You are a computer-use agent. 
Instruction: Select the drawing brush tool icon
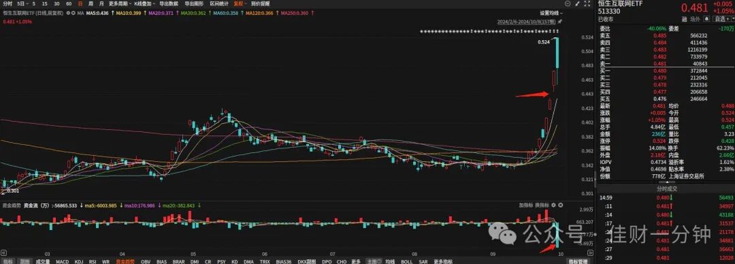point(577,4)
